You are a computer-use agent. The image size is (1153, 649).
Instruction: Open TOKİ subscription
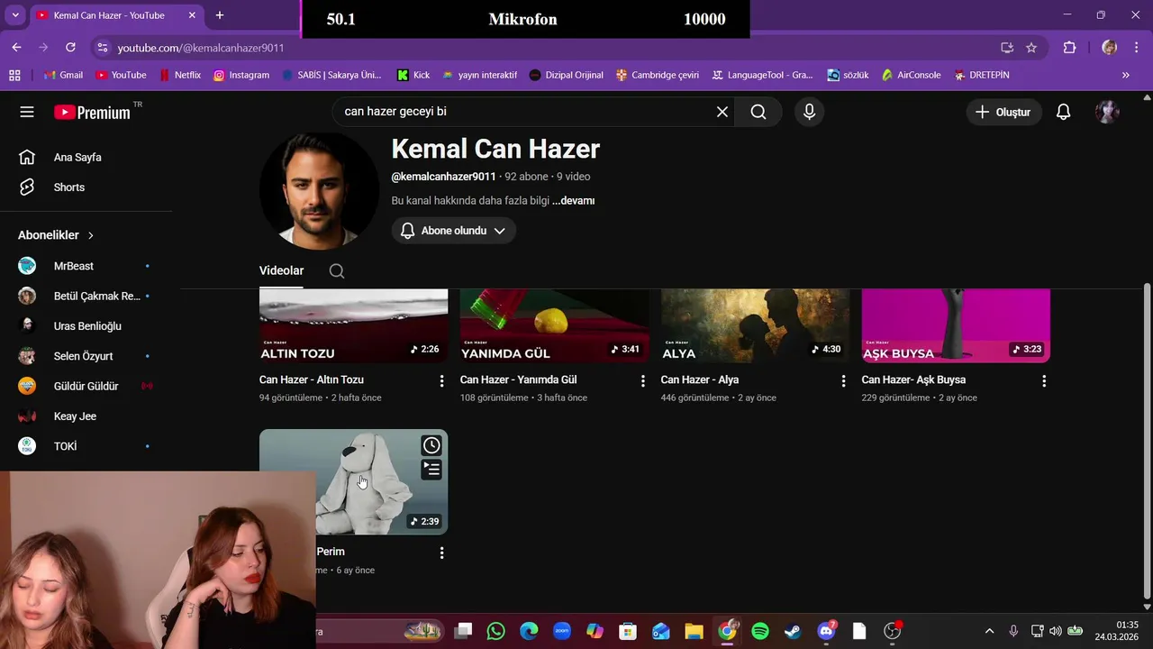pyautogui.click(x=86, y=446)
